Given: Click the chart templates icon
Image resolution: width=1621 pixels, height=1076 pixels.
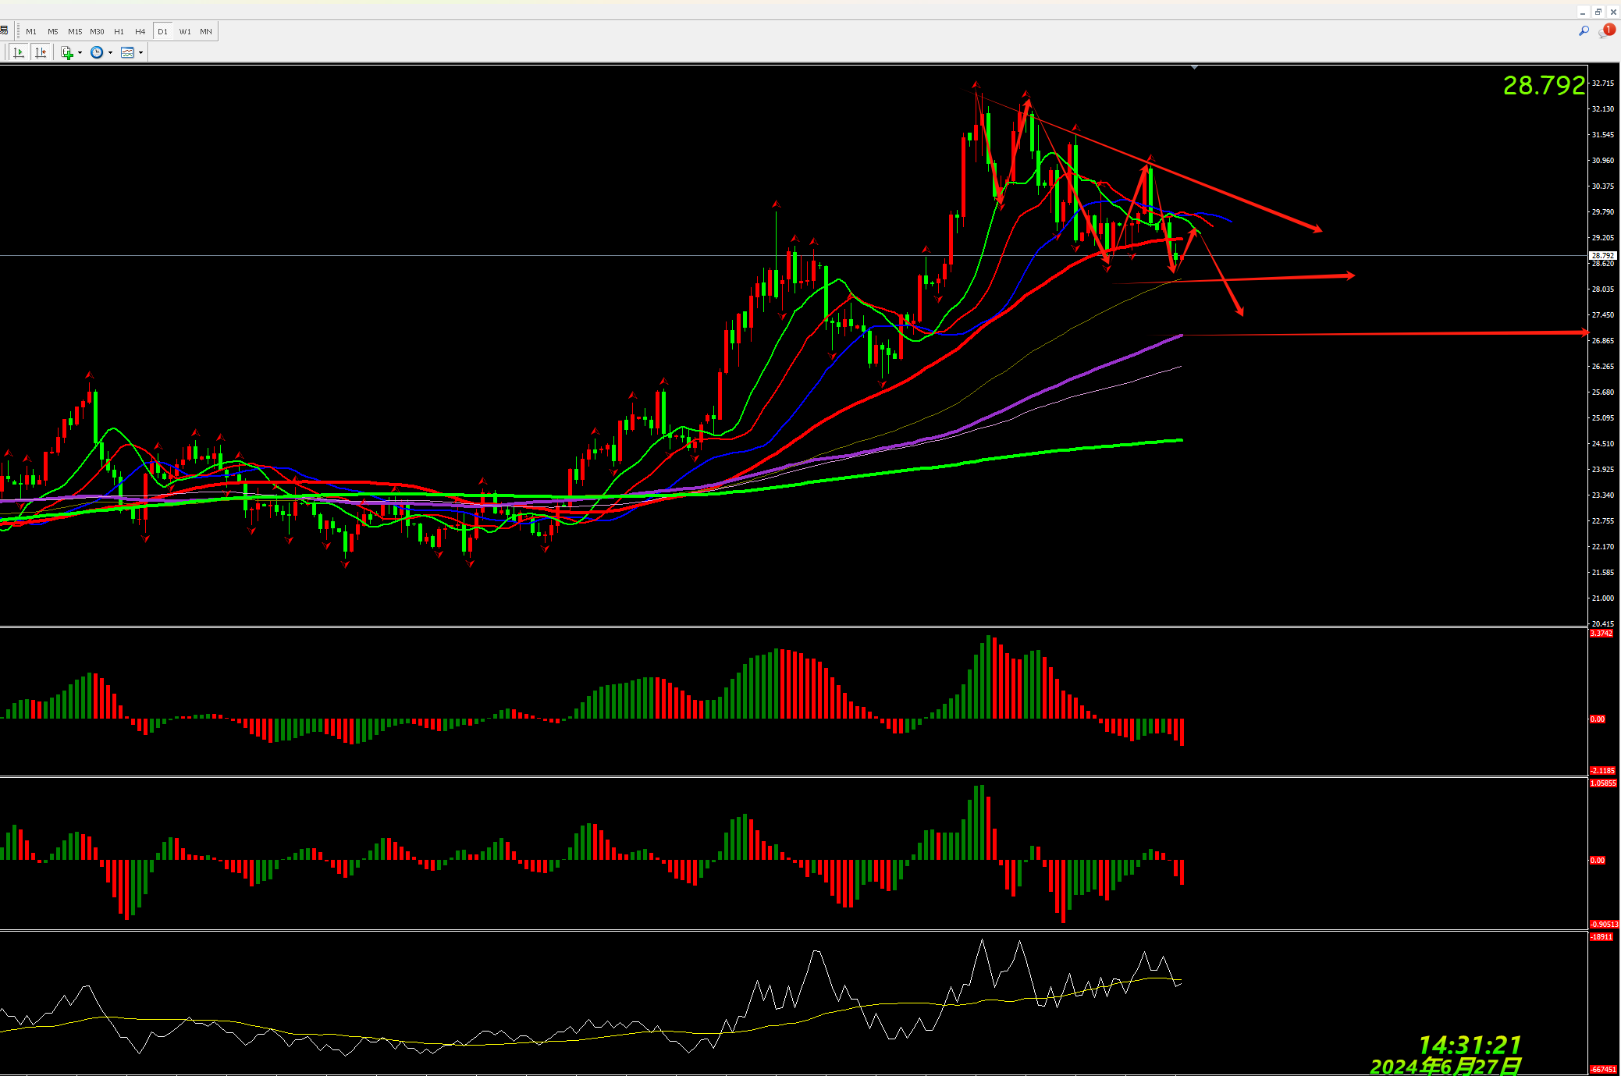Looking at the screenshot, I should pos(127,52).
